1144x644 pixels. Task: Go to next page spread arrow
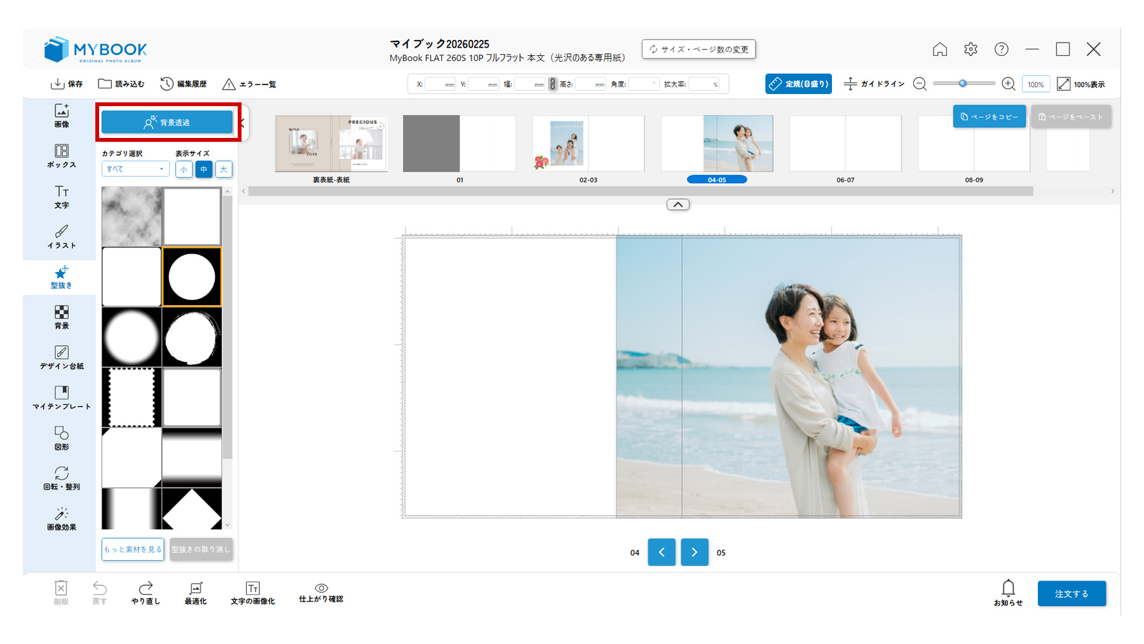coord(694,552)
